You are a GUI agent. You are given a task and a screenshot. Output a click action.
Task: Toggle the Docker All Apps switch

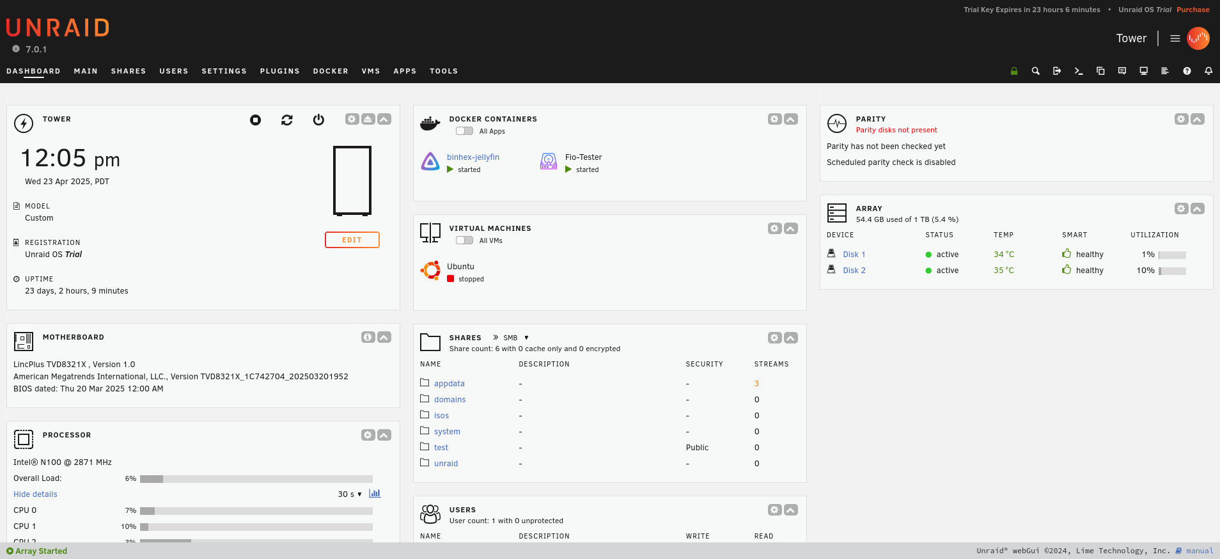pyautogui.click(x=465, y=131)
